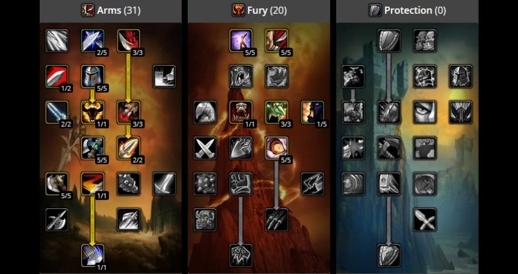This screenshot has height=274, width=518.
Task: Select the Cruelty talent in Fury tree
Action: click(x=276, y=40)
